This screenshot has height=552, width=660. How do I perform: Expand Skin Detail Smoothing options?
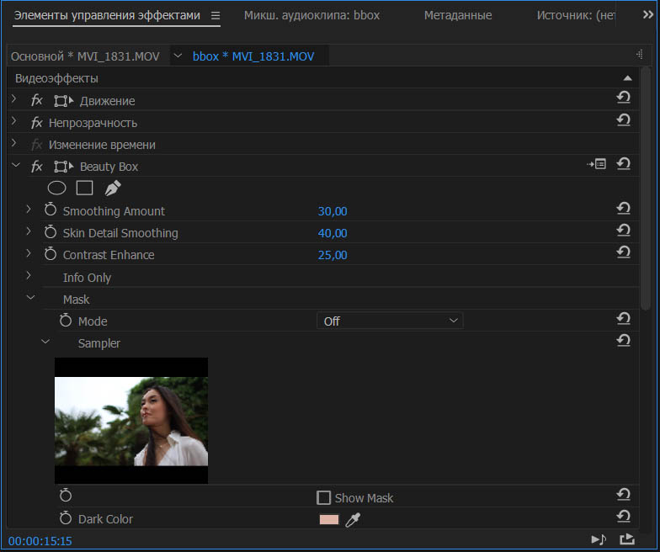(x=29, y=231)
